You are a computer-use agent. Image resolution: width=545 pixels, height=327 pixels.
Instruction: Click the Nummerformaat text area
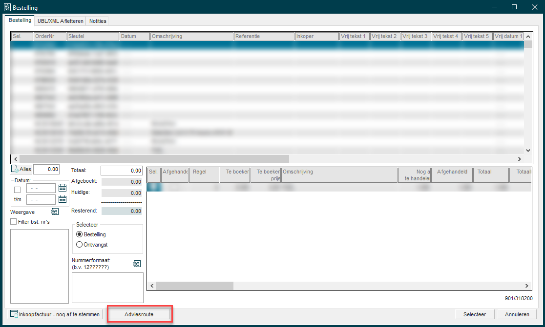(107, 288)
